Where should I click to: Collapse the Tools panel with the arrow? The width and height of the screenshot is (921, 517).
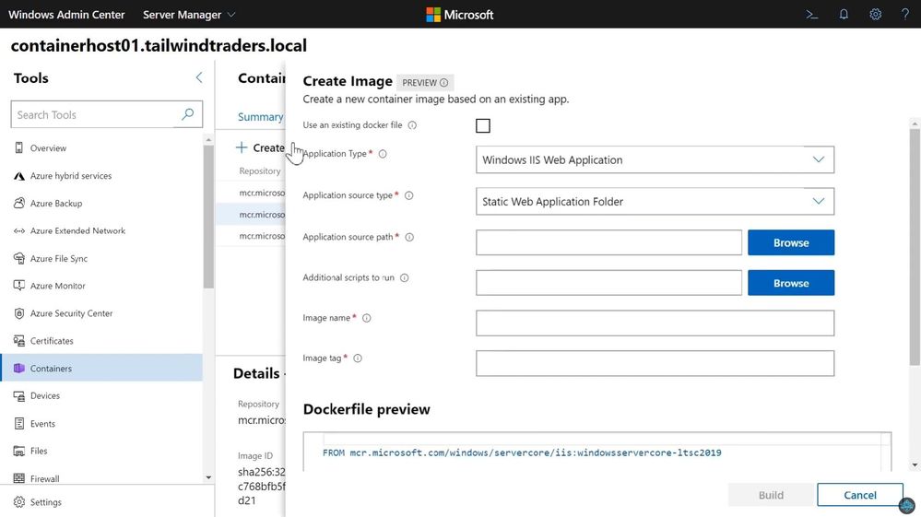pyautogui.click(x=199, y=77)
